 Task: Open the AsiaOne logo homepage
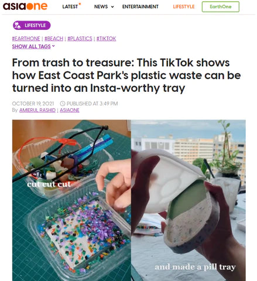pos(25,6)
